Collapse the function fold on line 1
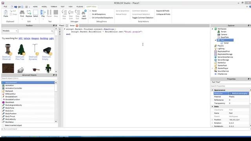This screenshot has height=141, width=251. (64, 29)
